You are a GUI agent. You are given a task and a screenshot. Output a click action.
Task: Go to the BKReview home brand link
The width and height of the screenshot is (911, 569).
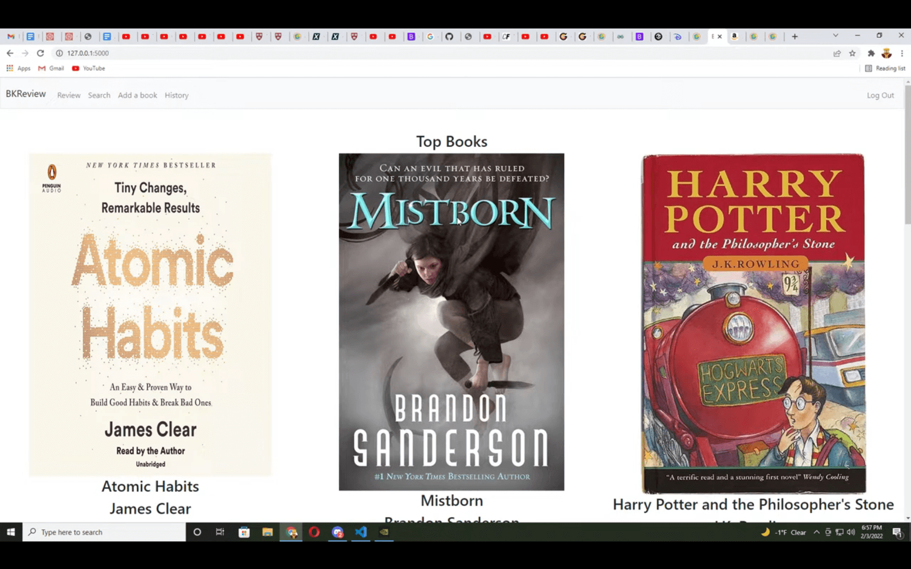coord(26,94)
